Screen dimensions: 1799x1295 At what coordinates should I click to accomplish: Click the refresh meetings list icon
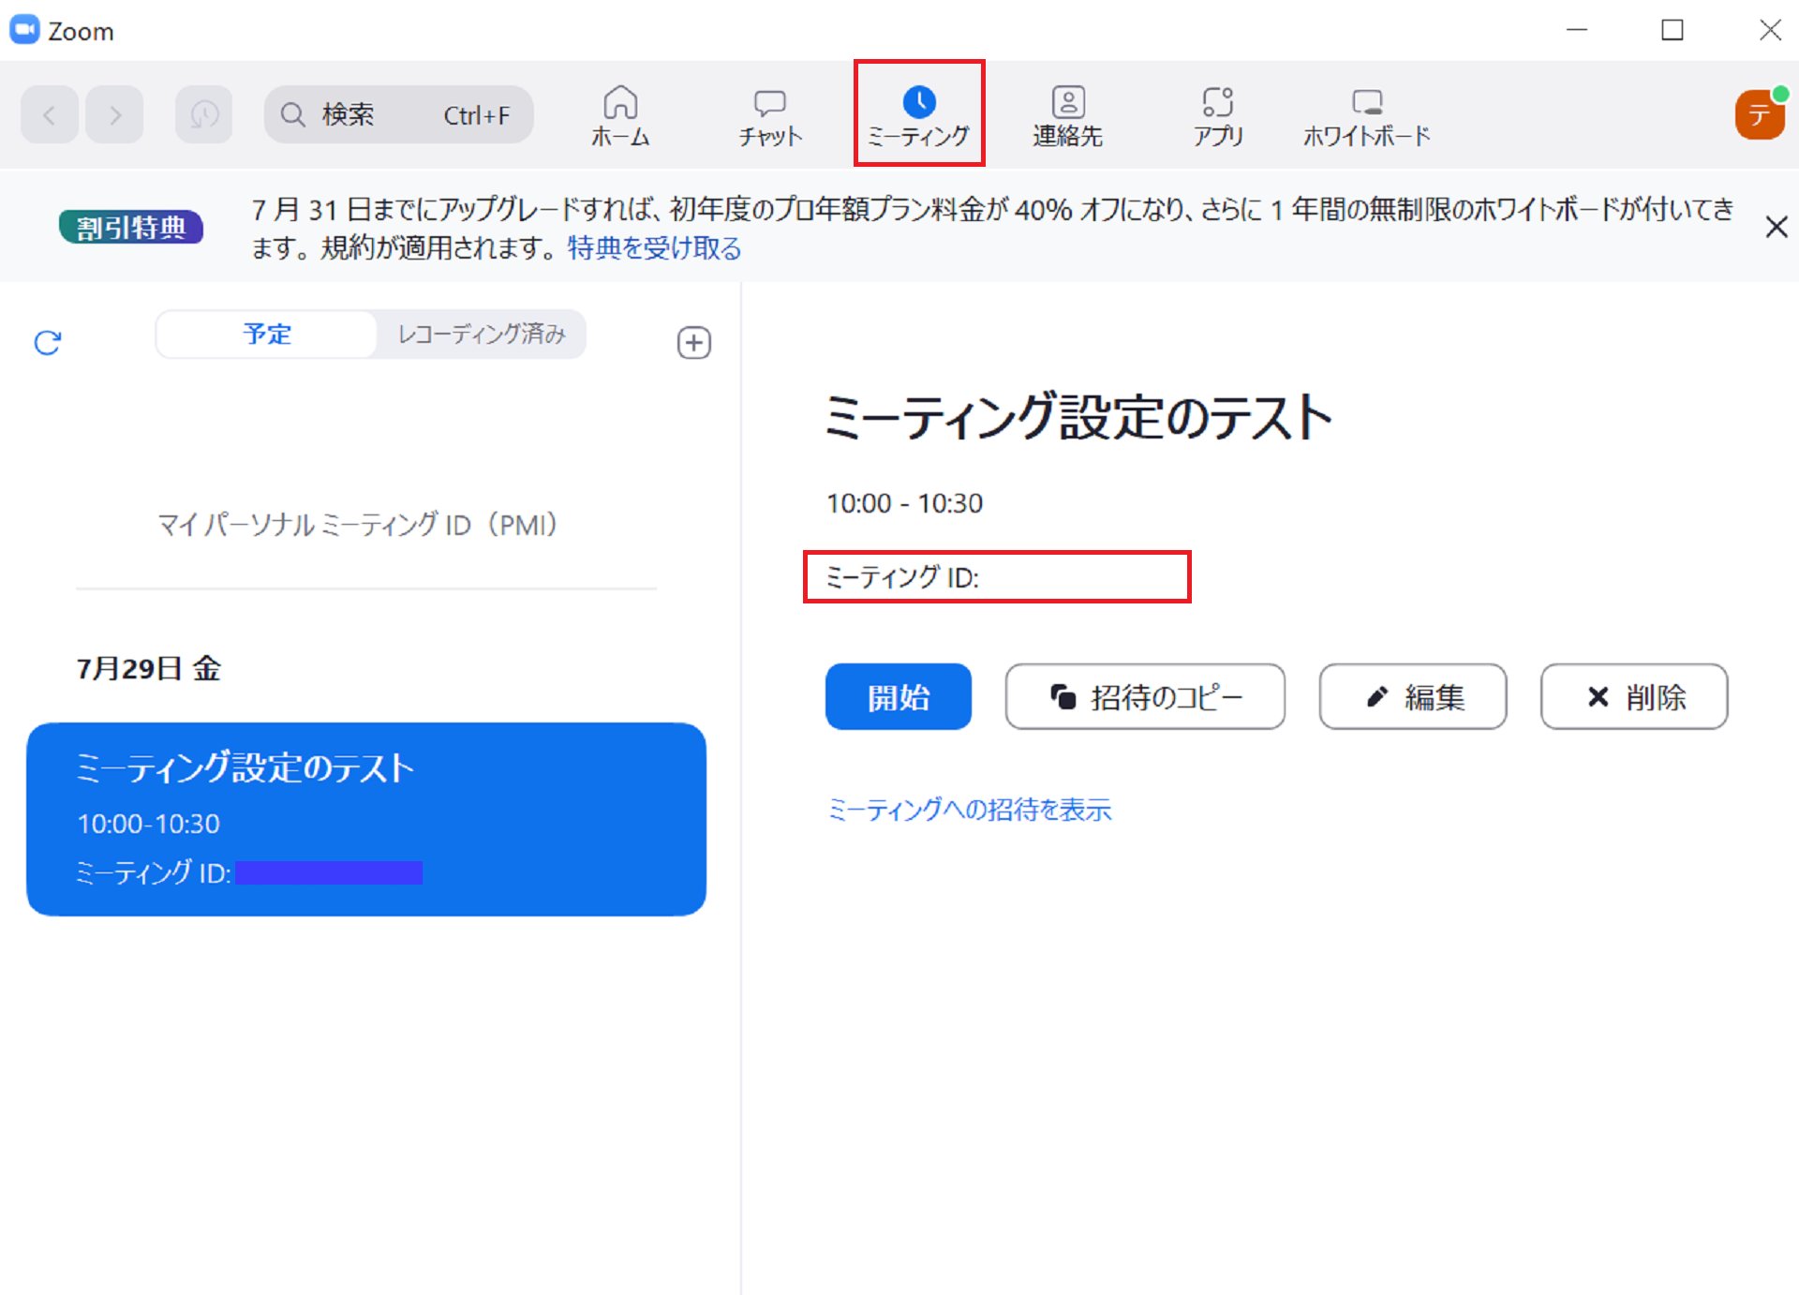48,343
